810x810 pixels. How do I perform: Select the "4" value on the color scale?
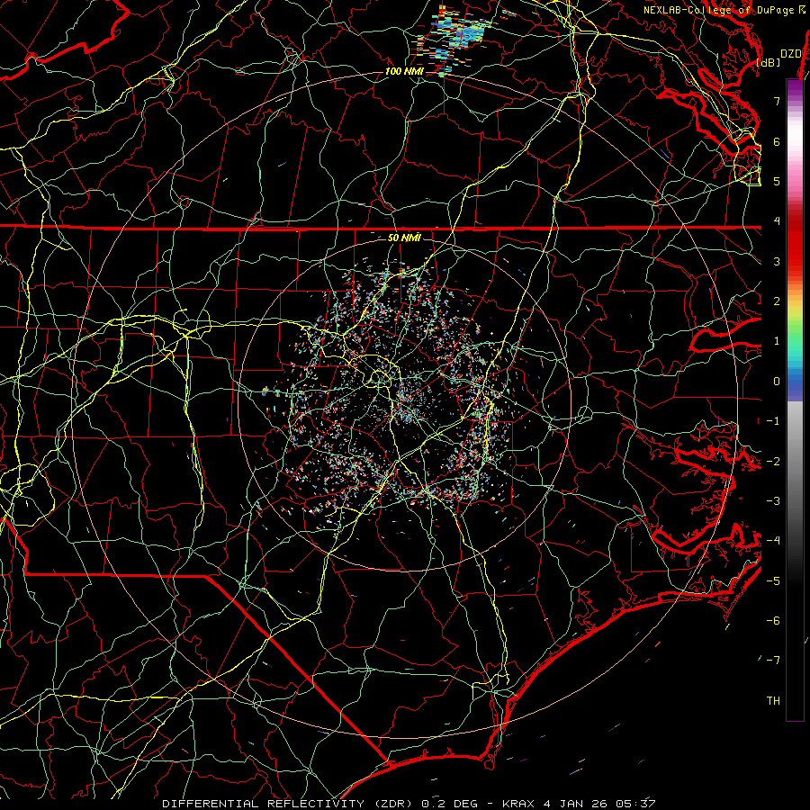point(777,221)
